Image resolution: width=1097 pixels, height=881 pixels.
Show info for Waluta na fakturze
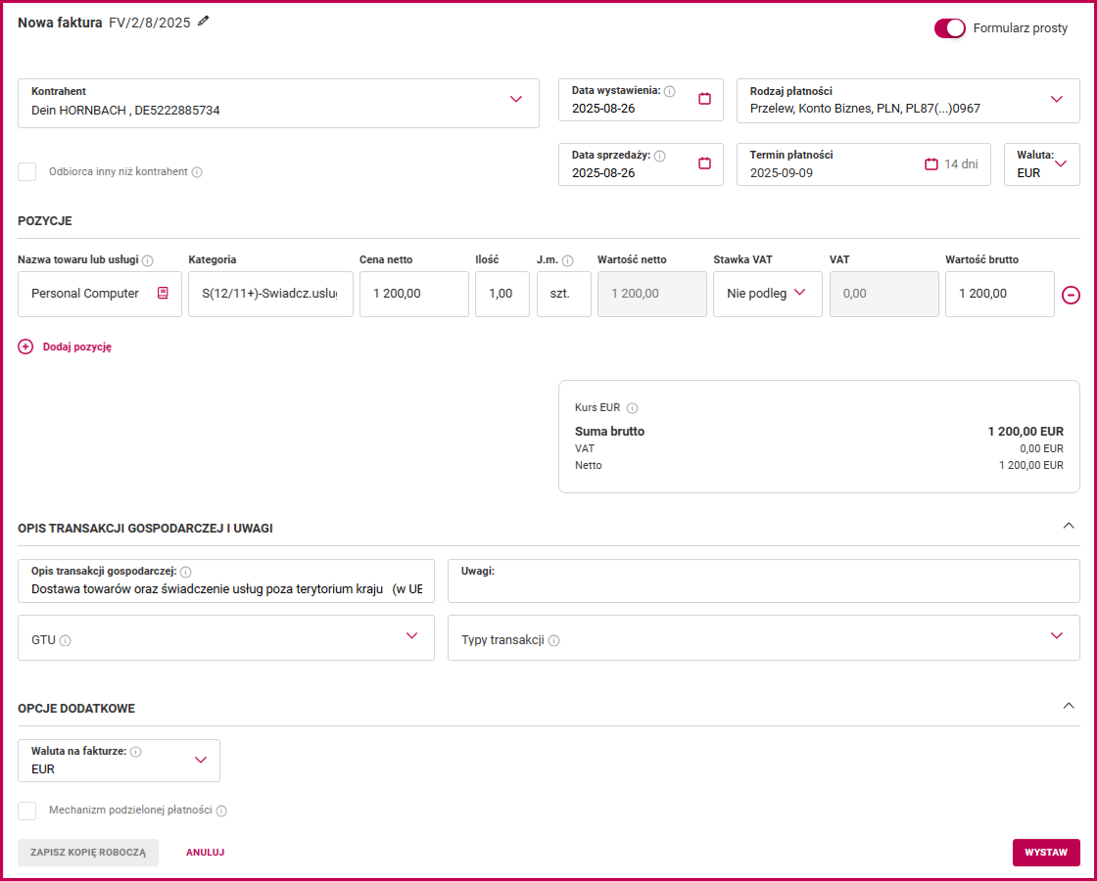[x=136, y=752]
